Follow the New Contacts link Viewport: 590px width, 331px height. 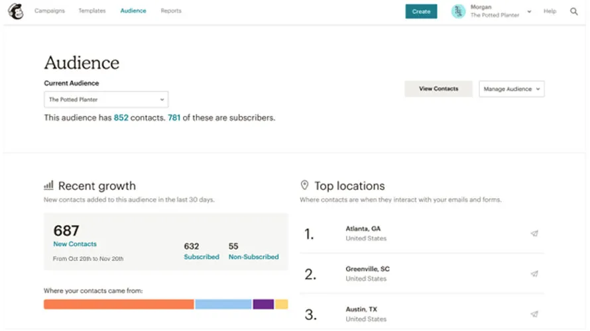[75, 244]
